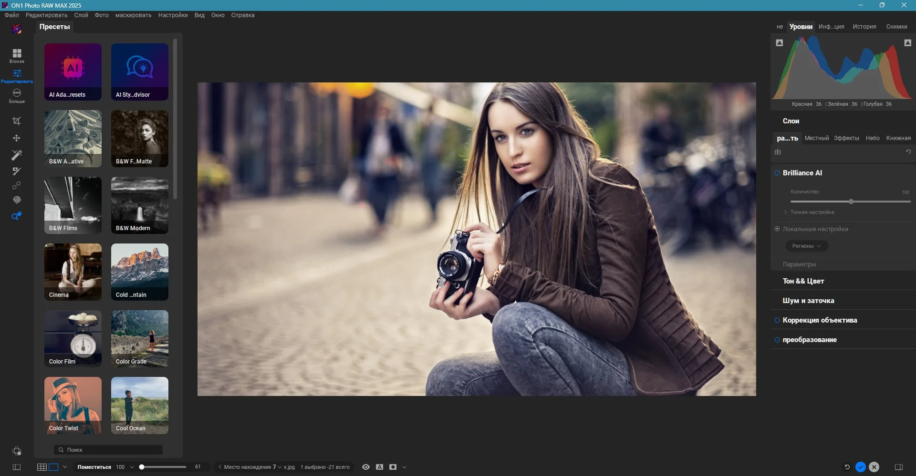Open the globe sharing icon in left sidebar
Screen dimensions: 916x476
click(x=17, y=451)
